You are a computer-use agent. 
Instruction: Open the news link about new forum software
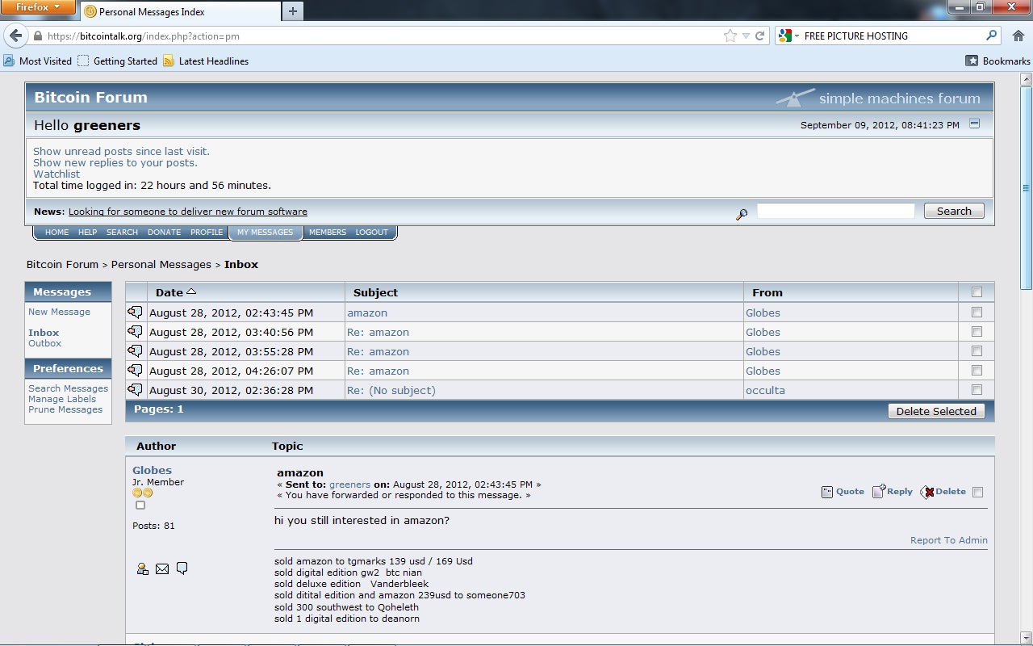click(x=188, y=212)
